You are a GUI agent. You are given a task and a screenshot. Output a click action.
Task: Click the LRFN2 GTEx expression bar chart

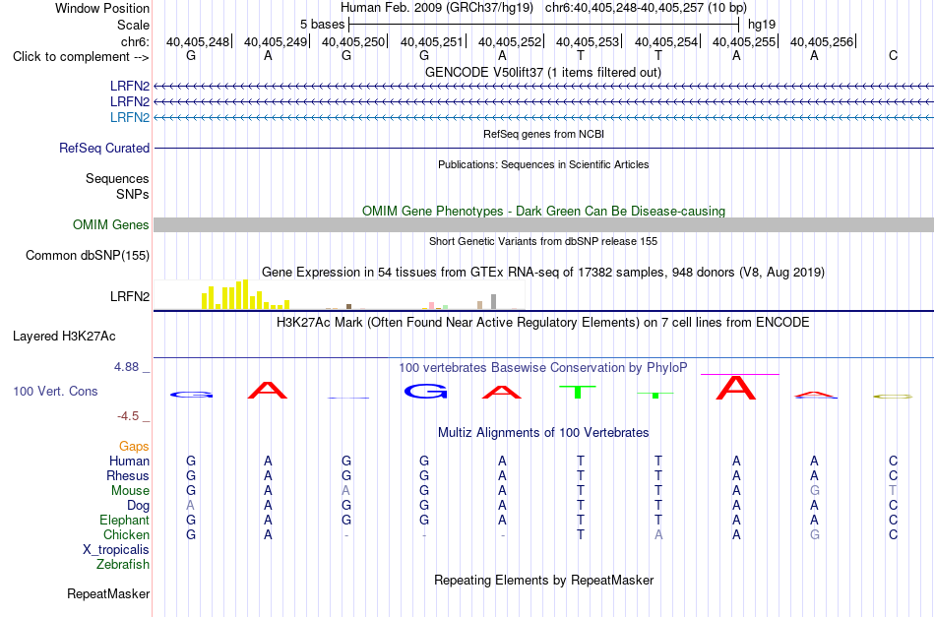340,294
